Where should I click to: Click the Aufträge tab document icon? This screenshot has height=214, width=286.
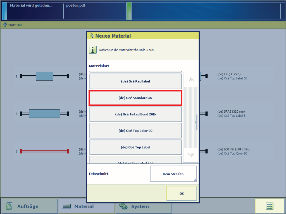9,206
